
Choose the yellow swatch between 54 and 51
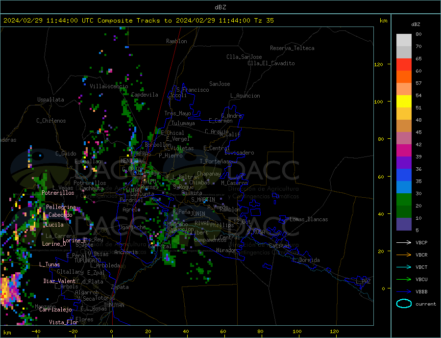[404, 102]
